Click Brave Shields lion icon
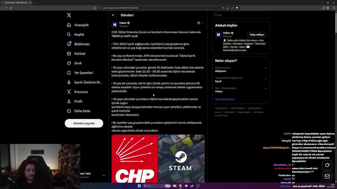 point(237,8)
